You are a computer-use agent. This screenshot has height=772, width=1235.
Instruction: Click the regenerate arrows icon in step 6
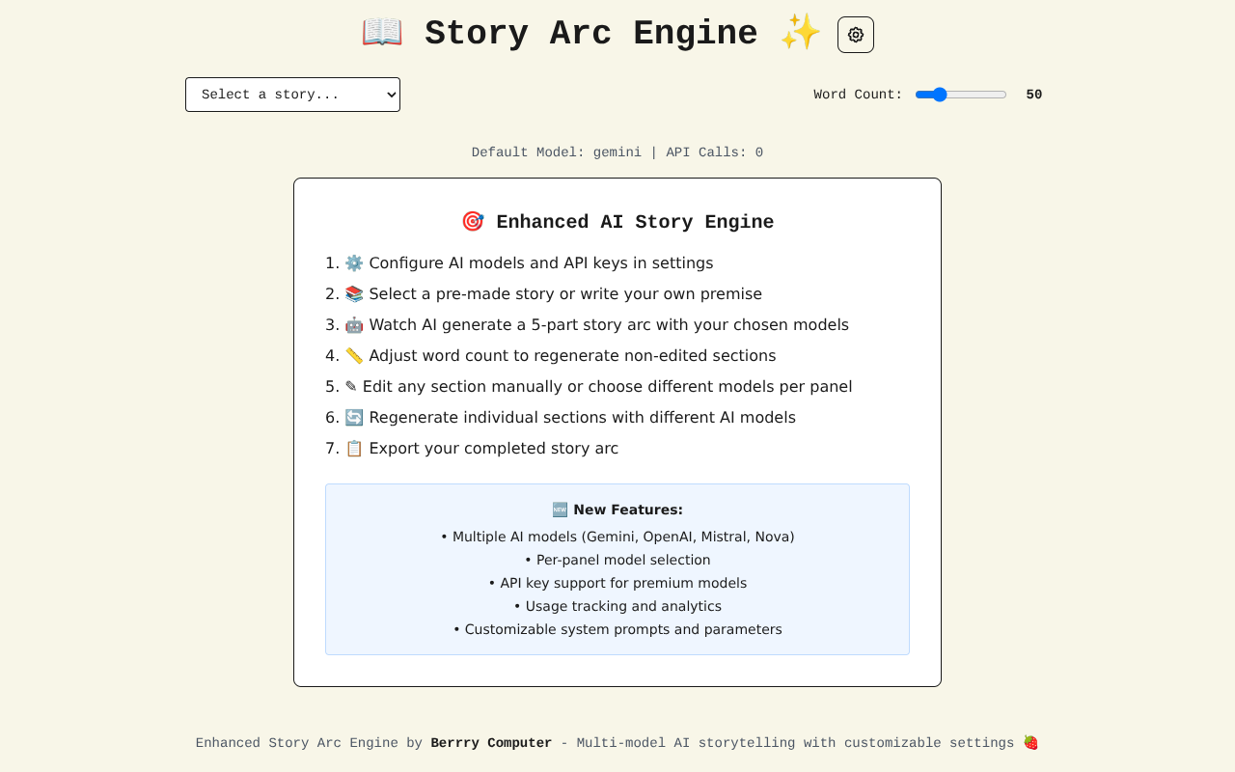click(353, 416)
